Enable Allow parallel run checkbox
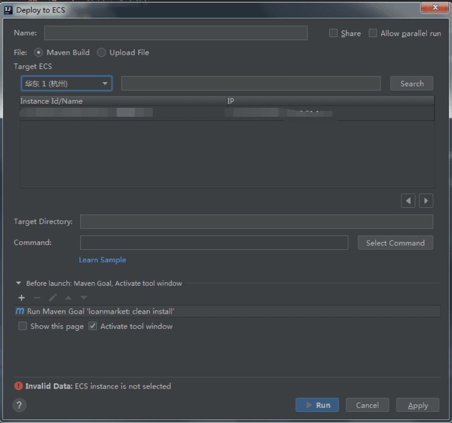Viewport: 452px width, 423px height. pyautogui.click(x=372, y=33)
